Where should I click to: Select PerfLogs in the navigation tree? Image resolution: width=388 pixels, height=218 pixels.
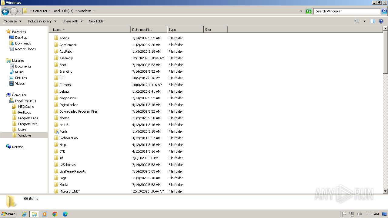(25, 112)
